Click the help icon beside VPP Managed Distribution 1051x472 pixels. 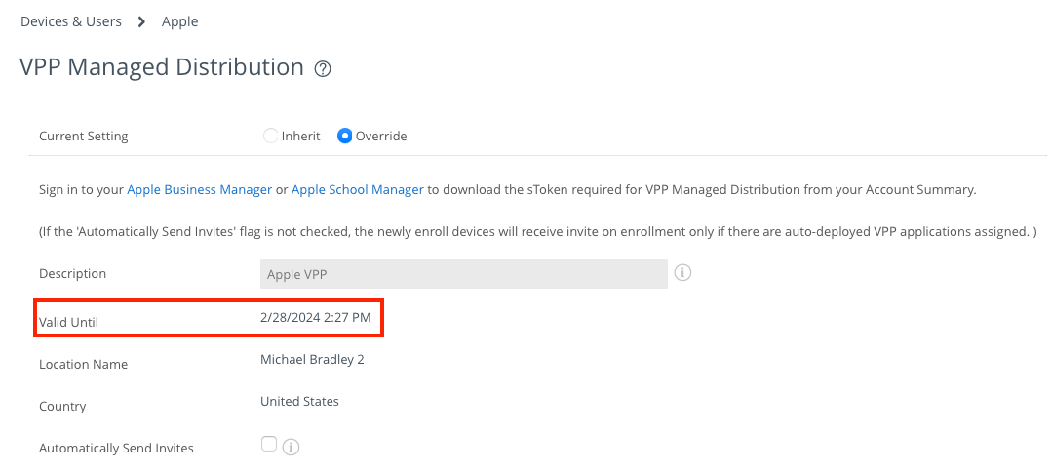(324, 69)
